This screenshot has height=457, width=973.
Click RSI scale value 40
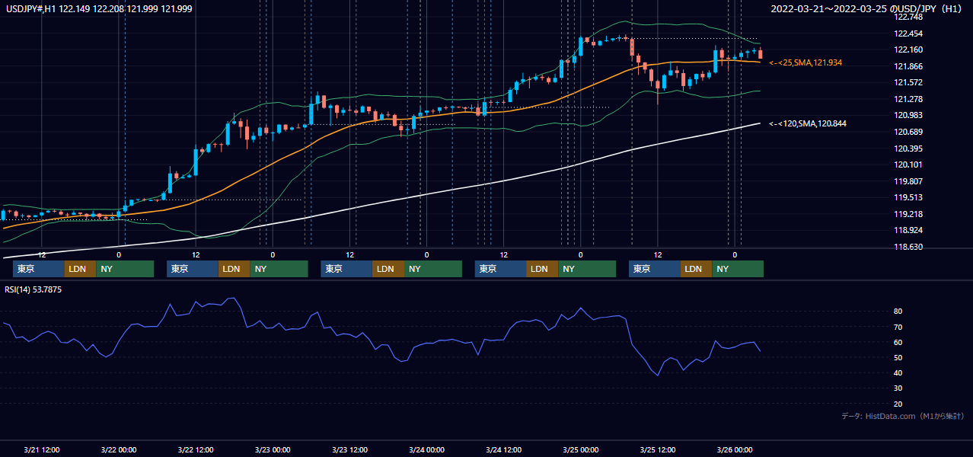pyautogui.click(x=898, y=373)
